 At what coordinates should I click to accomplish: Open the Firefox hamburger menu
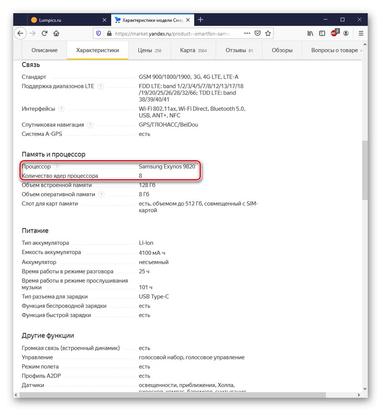pyautogui.click(x=361, y=33)
